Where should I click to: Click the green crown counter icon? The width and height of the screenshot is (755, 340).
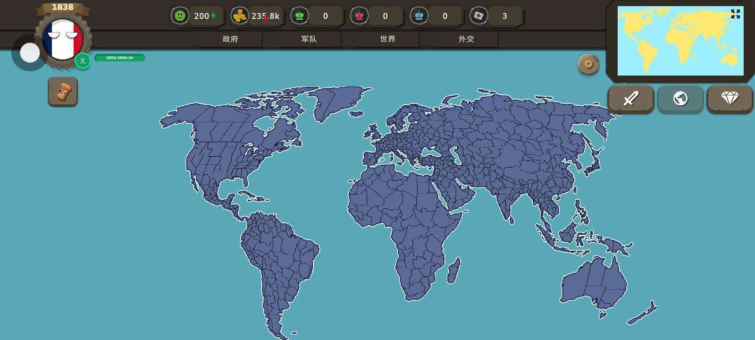pos(300,16)
